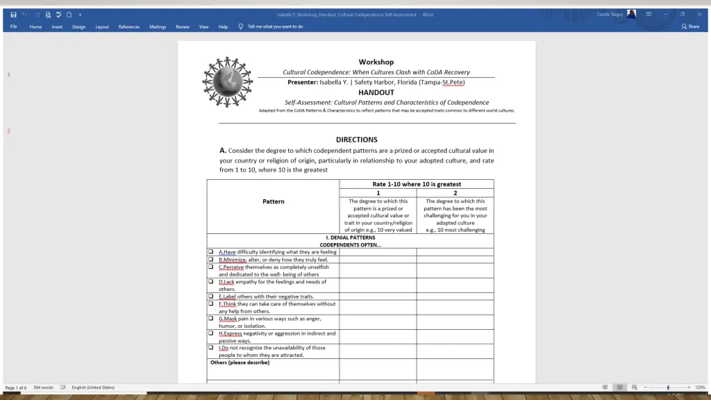Adjust the zoom slider handle
Viewport: 711px width, 400px height.
tap(668, 387)
